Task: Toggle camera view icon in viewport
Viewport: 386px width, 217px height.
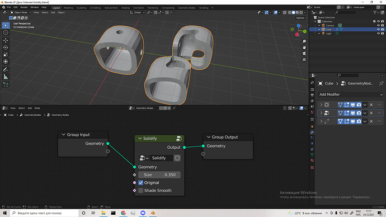Action: (304, 53)
